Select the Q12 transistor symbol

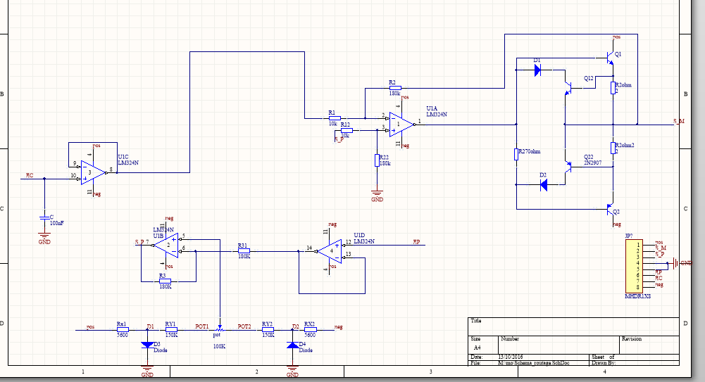(568, 88)
